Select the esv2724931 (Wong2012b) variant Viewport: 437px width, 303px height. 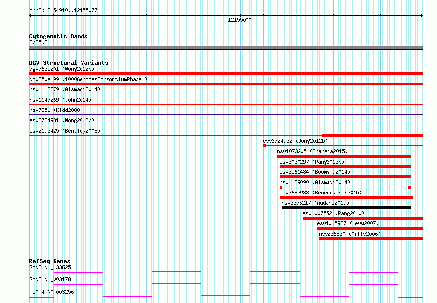click(62, 120)
